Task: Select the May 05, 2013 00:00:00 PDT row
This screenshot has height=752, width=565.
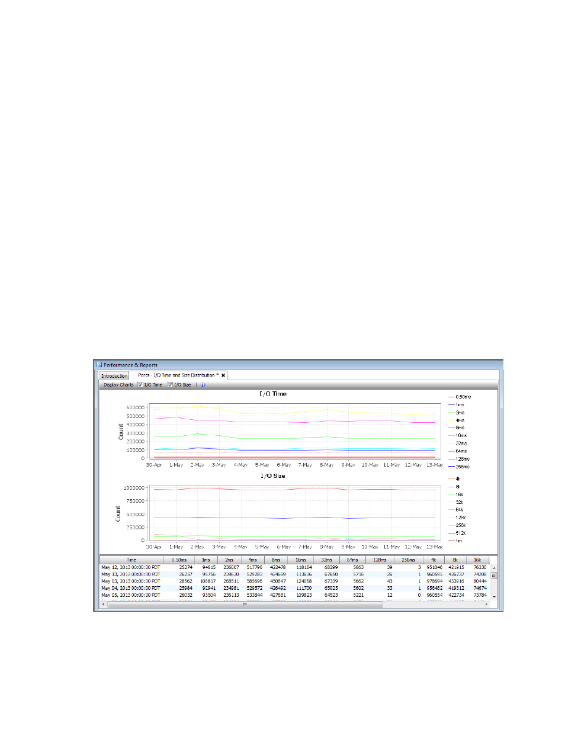Action: pyautogui.click(x=295, y=595)
